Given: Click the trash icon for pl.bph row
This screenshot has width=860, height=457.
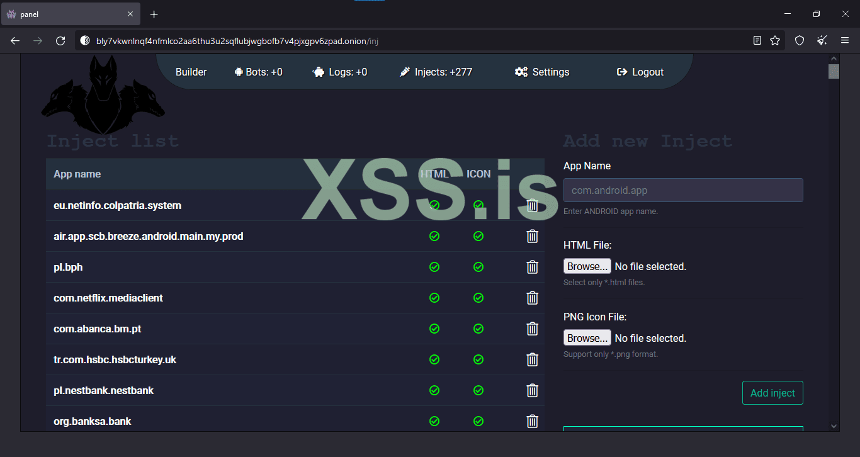Looking at the screenshot, I should 532,267.
